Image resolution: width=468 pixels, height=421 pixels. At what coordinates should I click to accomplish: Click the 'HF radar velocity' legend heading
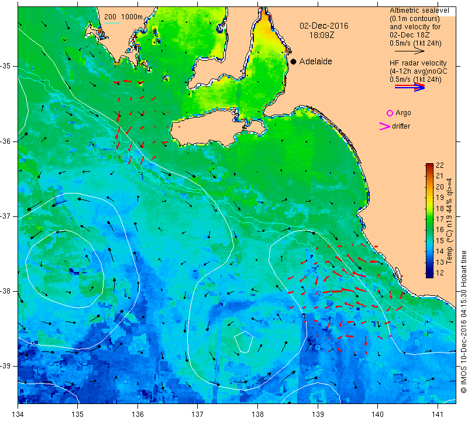tap(418, 63)
